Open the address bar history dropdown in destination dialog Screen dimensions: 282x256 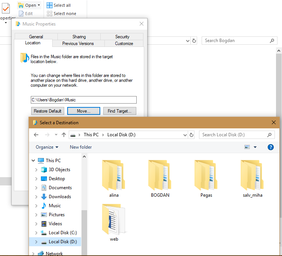tap(185, 135)
